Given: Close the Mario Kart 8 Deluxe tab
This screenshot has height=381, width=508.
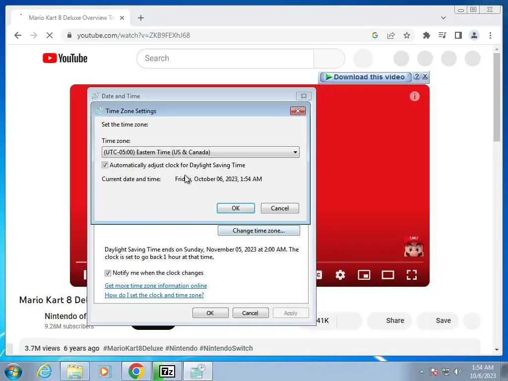Looking at the screenshot, I should (122, 18).
